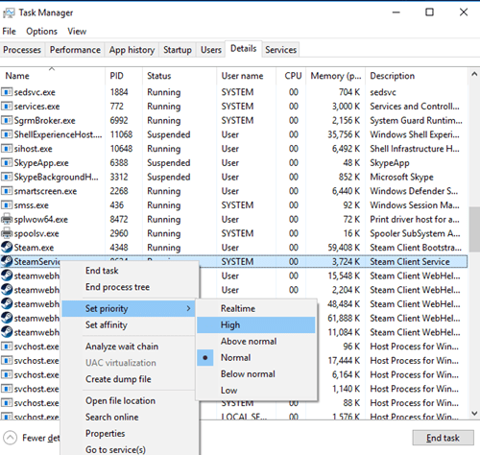Click the svchost.exe icon in the 17,444 K row
The width and height of the screenshot is (480, 455).
click(7, 360)
